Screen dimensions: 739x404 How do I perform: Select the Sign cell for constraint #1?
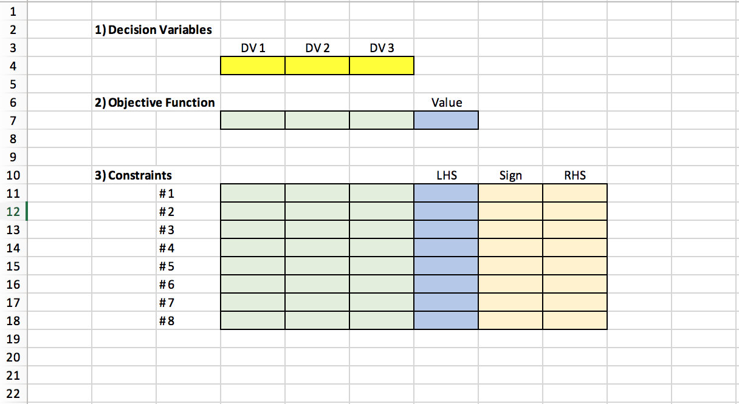click(x=510, y=193)
